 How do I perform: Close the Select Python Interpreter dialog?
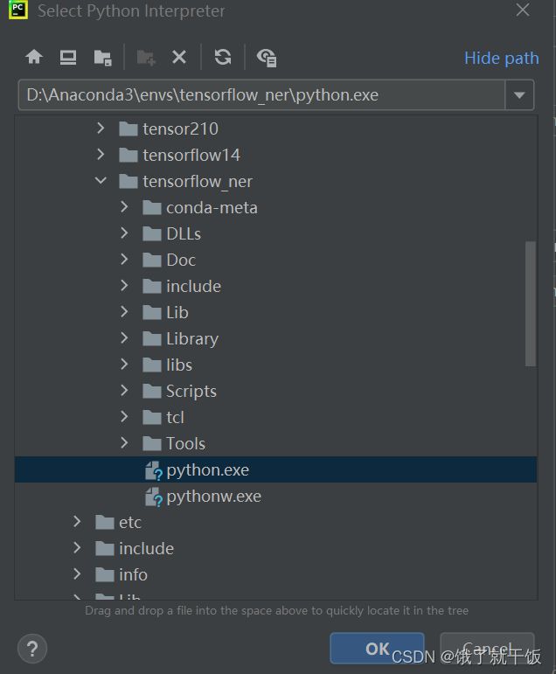pos(523,10)
